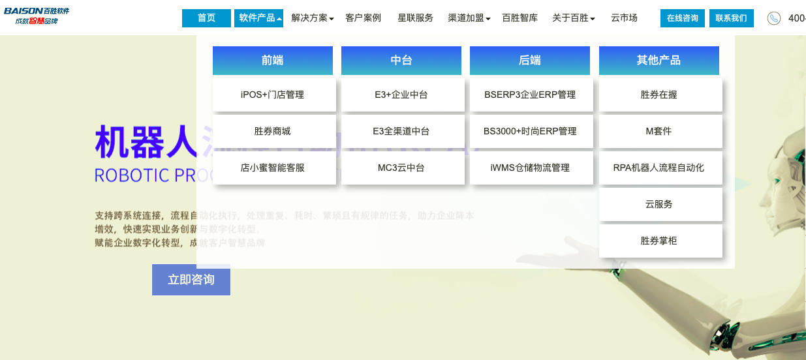Select 星联服务 in navigation bar
The width and height of the screenshot is (806, 360).
click(x=415, y=18)
